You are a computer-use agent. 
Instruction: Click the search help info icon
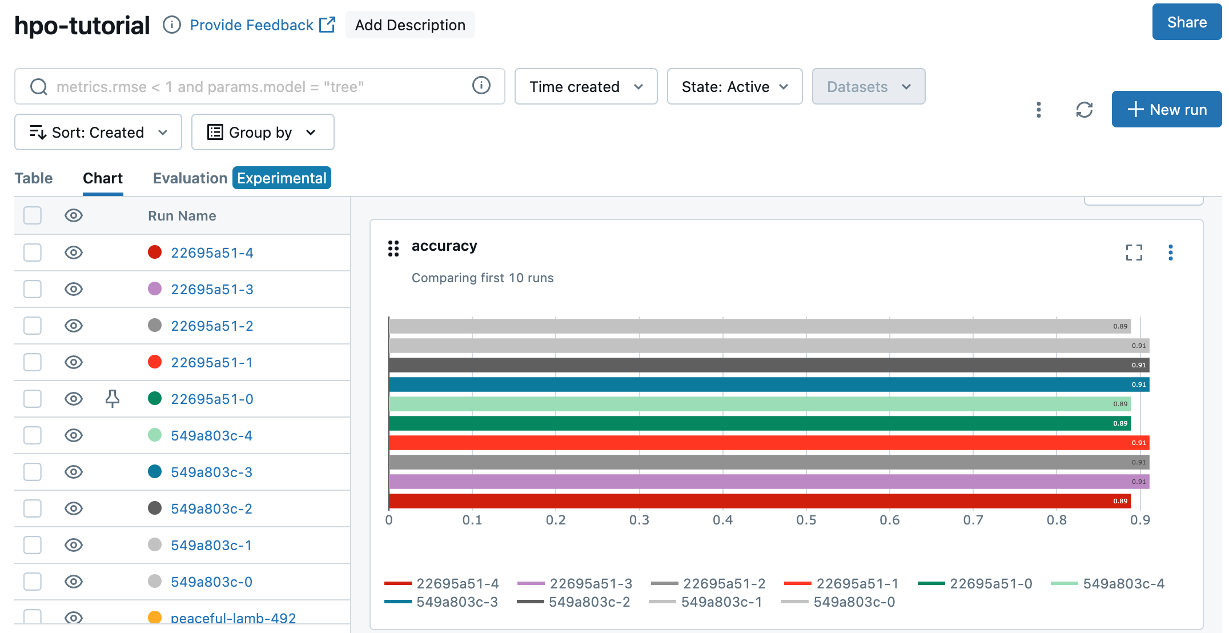click(481, 86)
